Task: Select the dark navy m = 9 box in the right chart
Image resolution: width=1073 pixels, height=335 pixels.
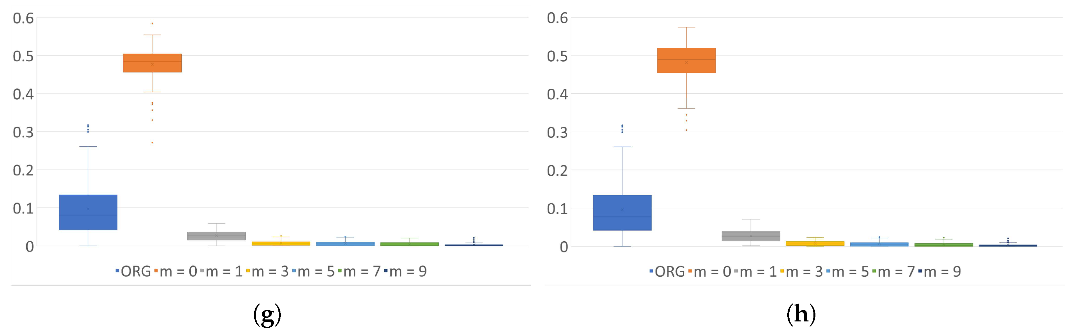Action: pos(1007,245)
